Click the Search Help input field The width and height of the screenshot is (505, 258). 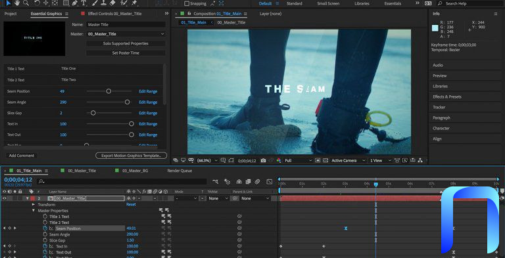coord(469,3)
